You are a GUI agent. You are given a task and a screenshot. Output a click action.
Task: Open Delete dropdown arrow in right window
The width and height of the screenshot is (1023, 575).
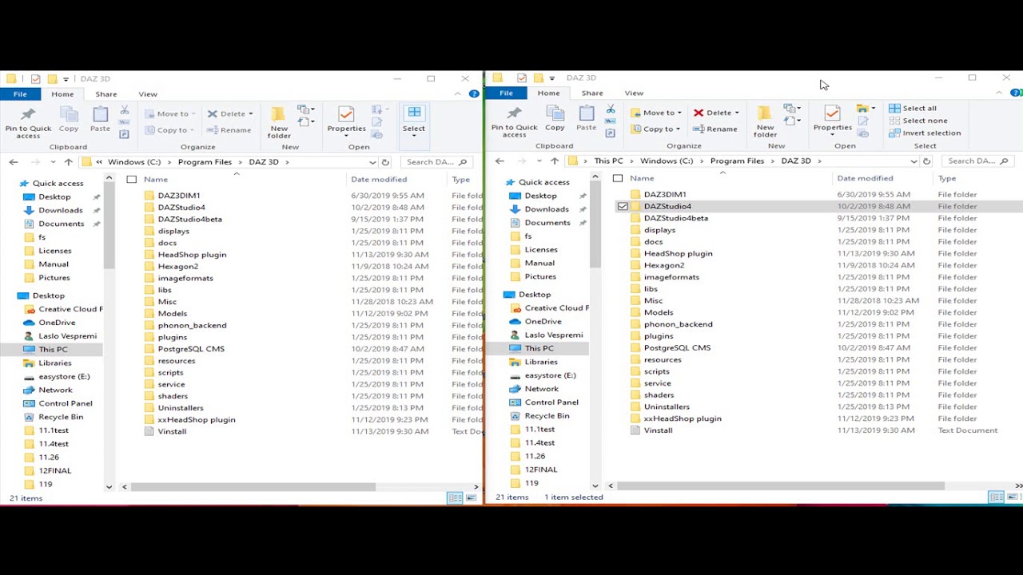[736, 113]
